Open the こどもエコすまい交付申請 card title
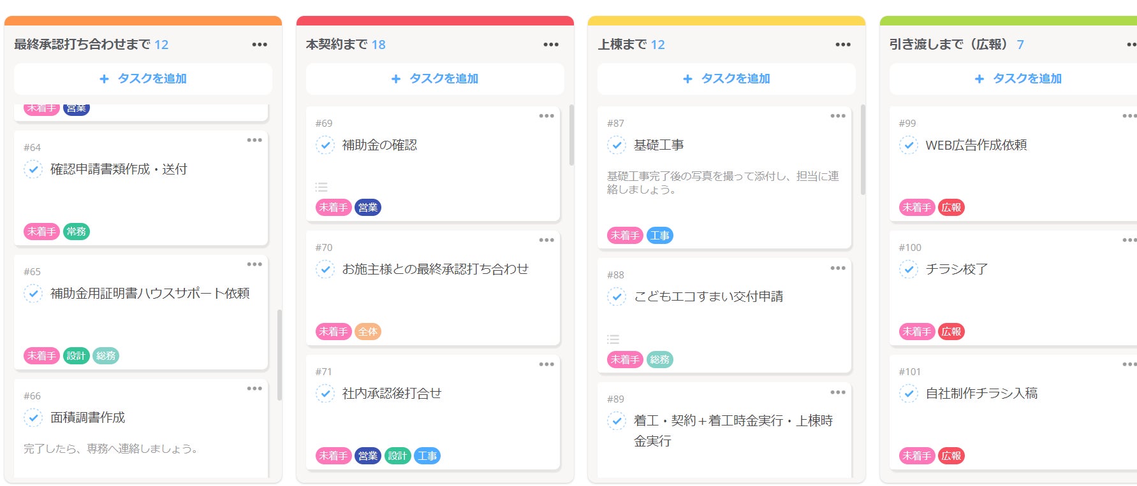Image resolution: width=1137 pixels, height=486 pixels. click(x=708, y=297)
